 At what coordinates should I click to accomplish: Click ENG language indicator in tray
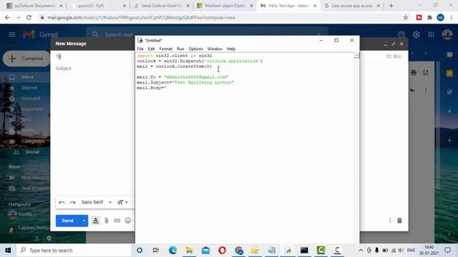coord(411,251)
